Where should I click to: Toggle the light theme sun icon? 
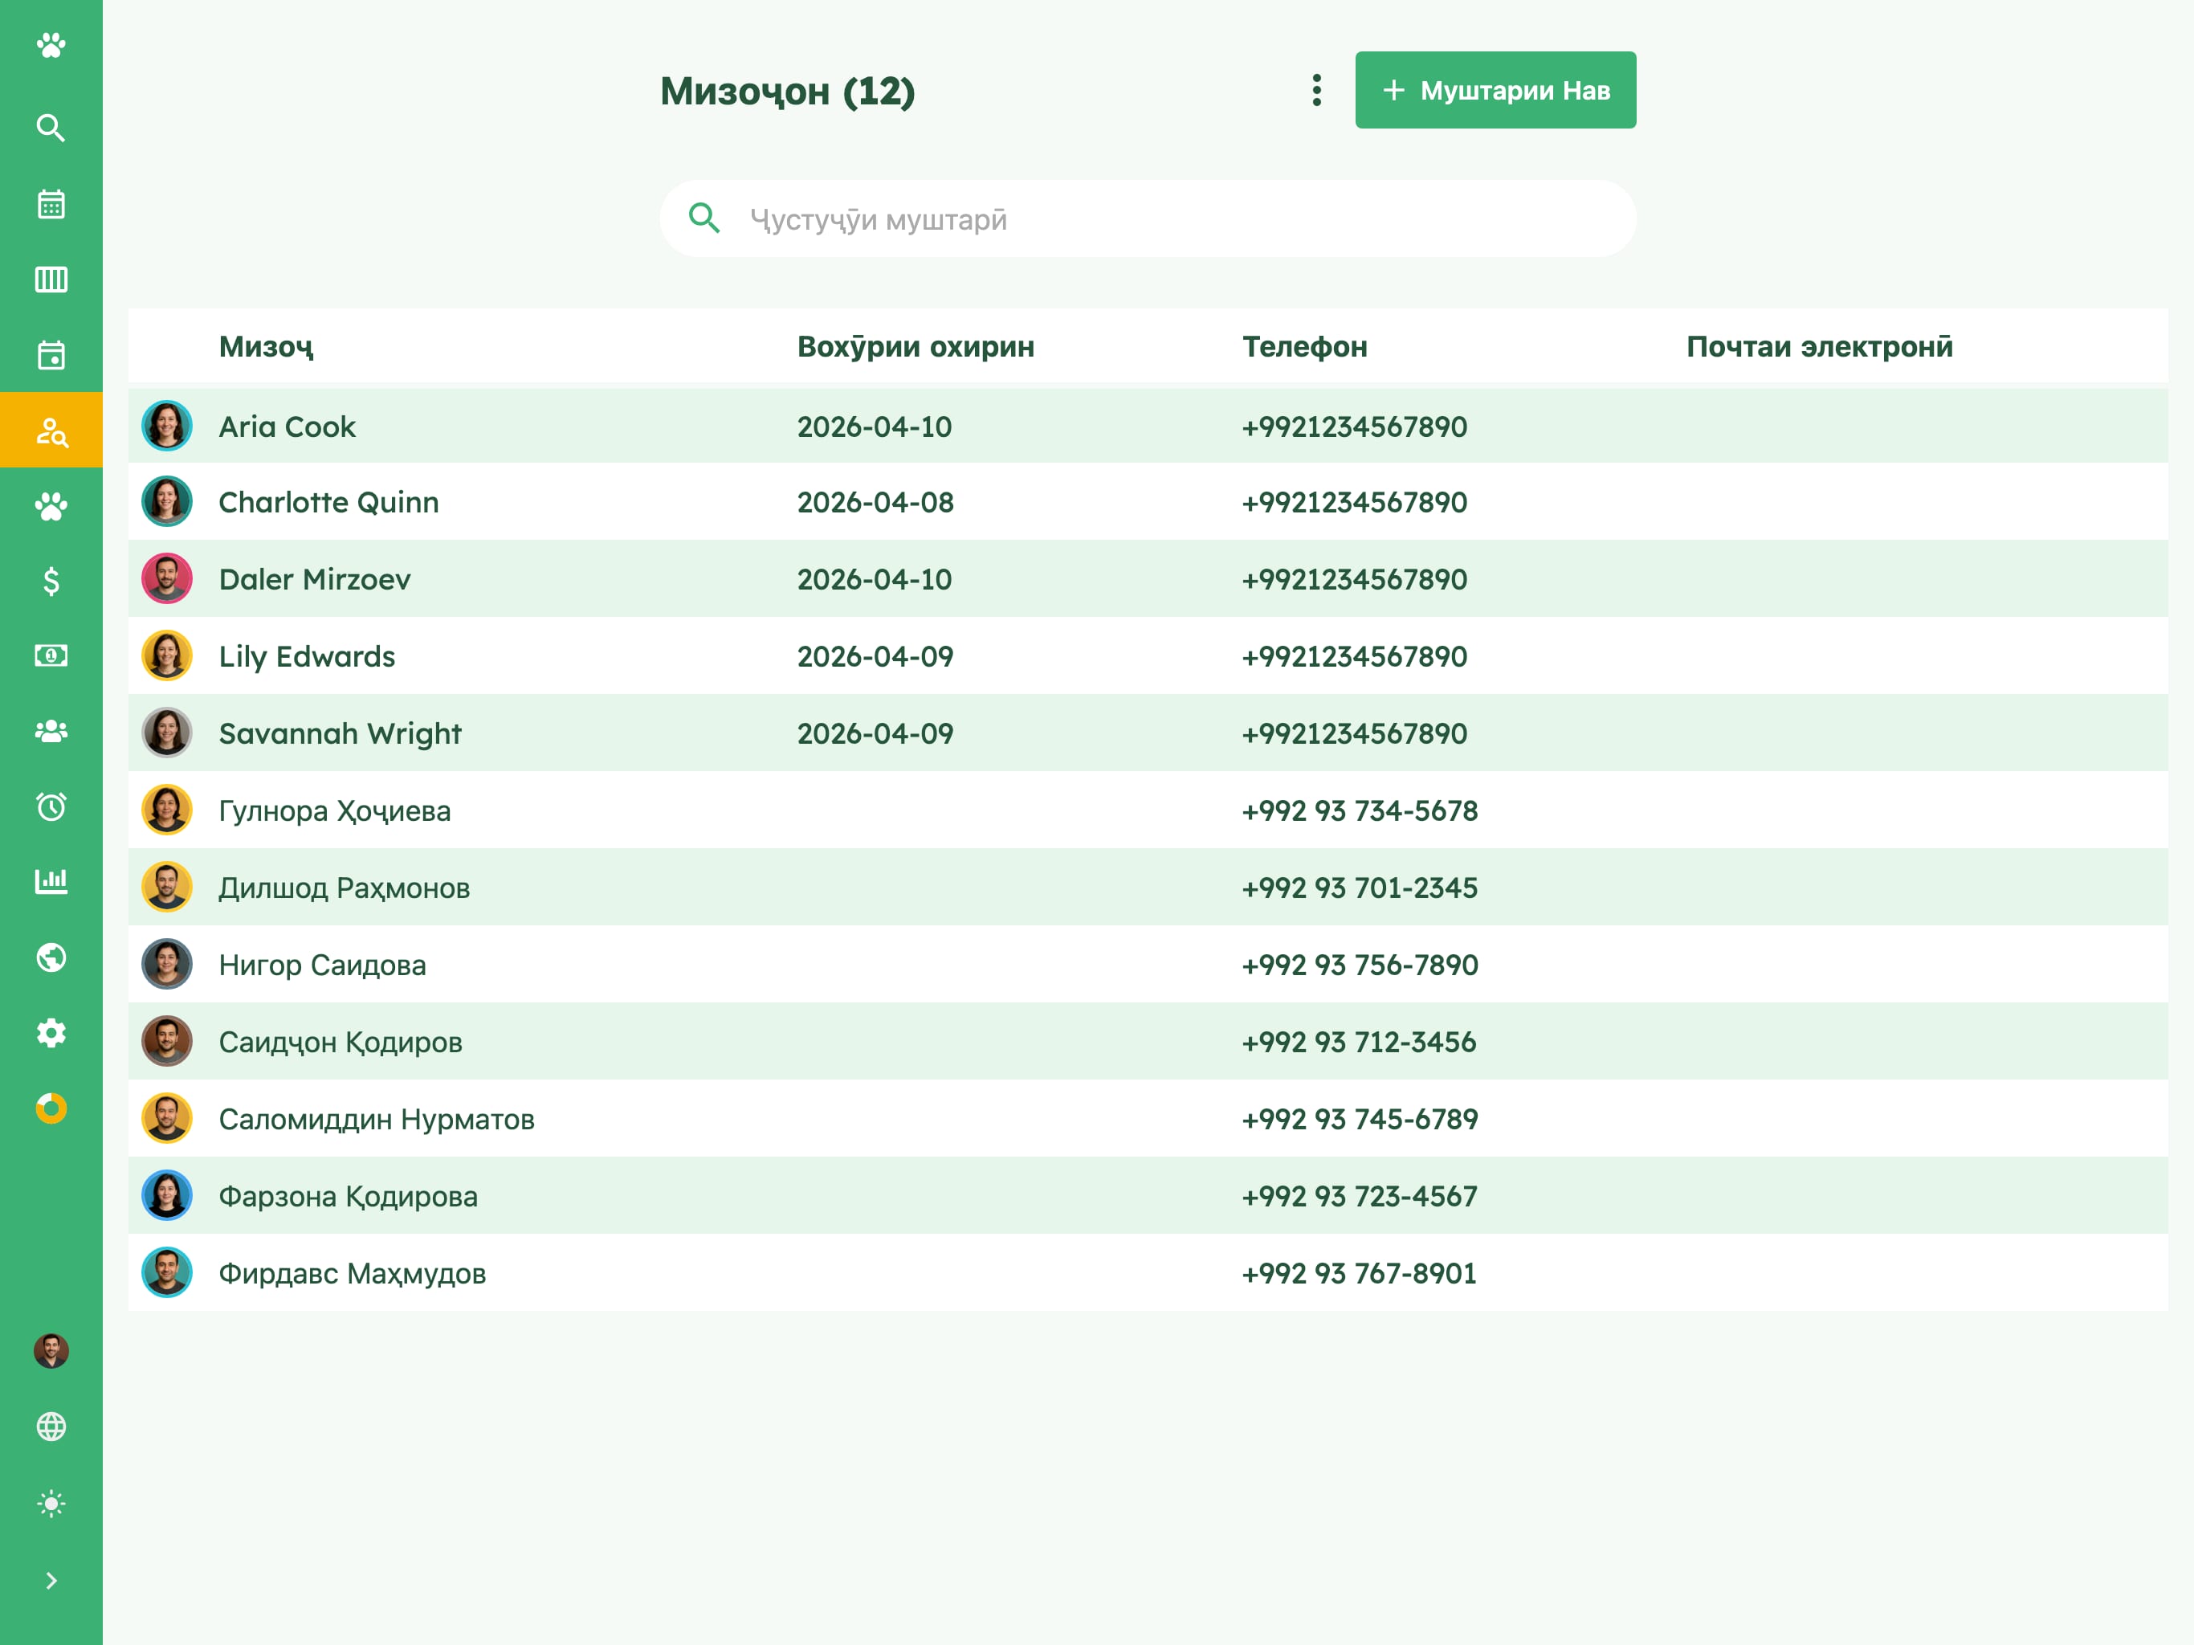(51, 1504)
